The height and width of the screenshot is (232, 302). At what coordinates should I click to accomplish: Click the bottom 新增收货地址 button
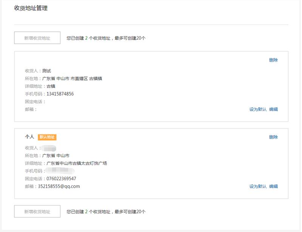(37, 211)
